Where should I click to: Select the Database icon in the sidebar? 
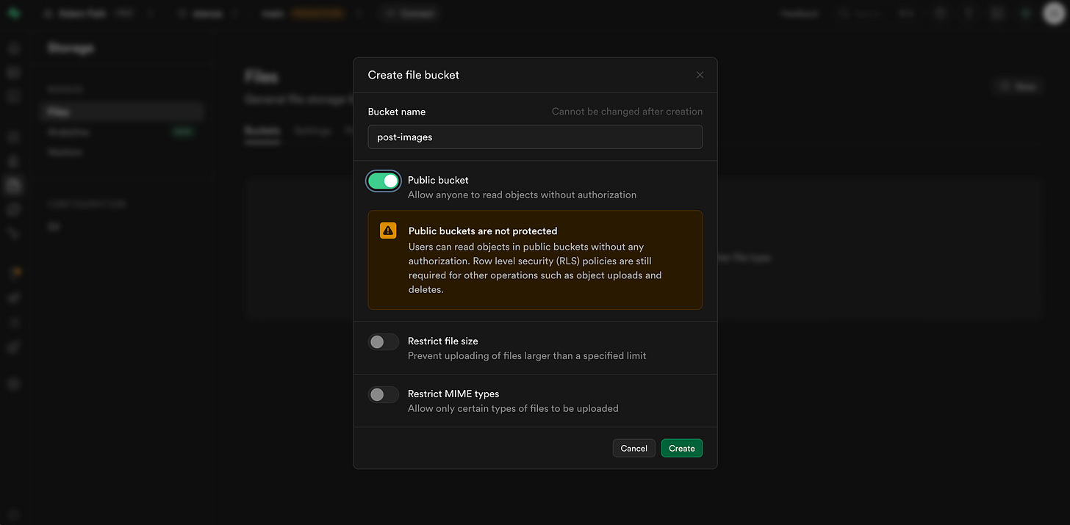13,136
